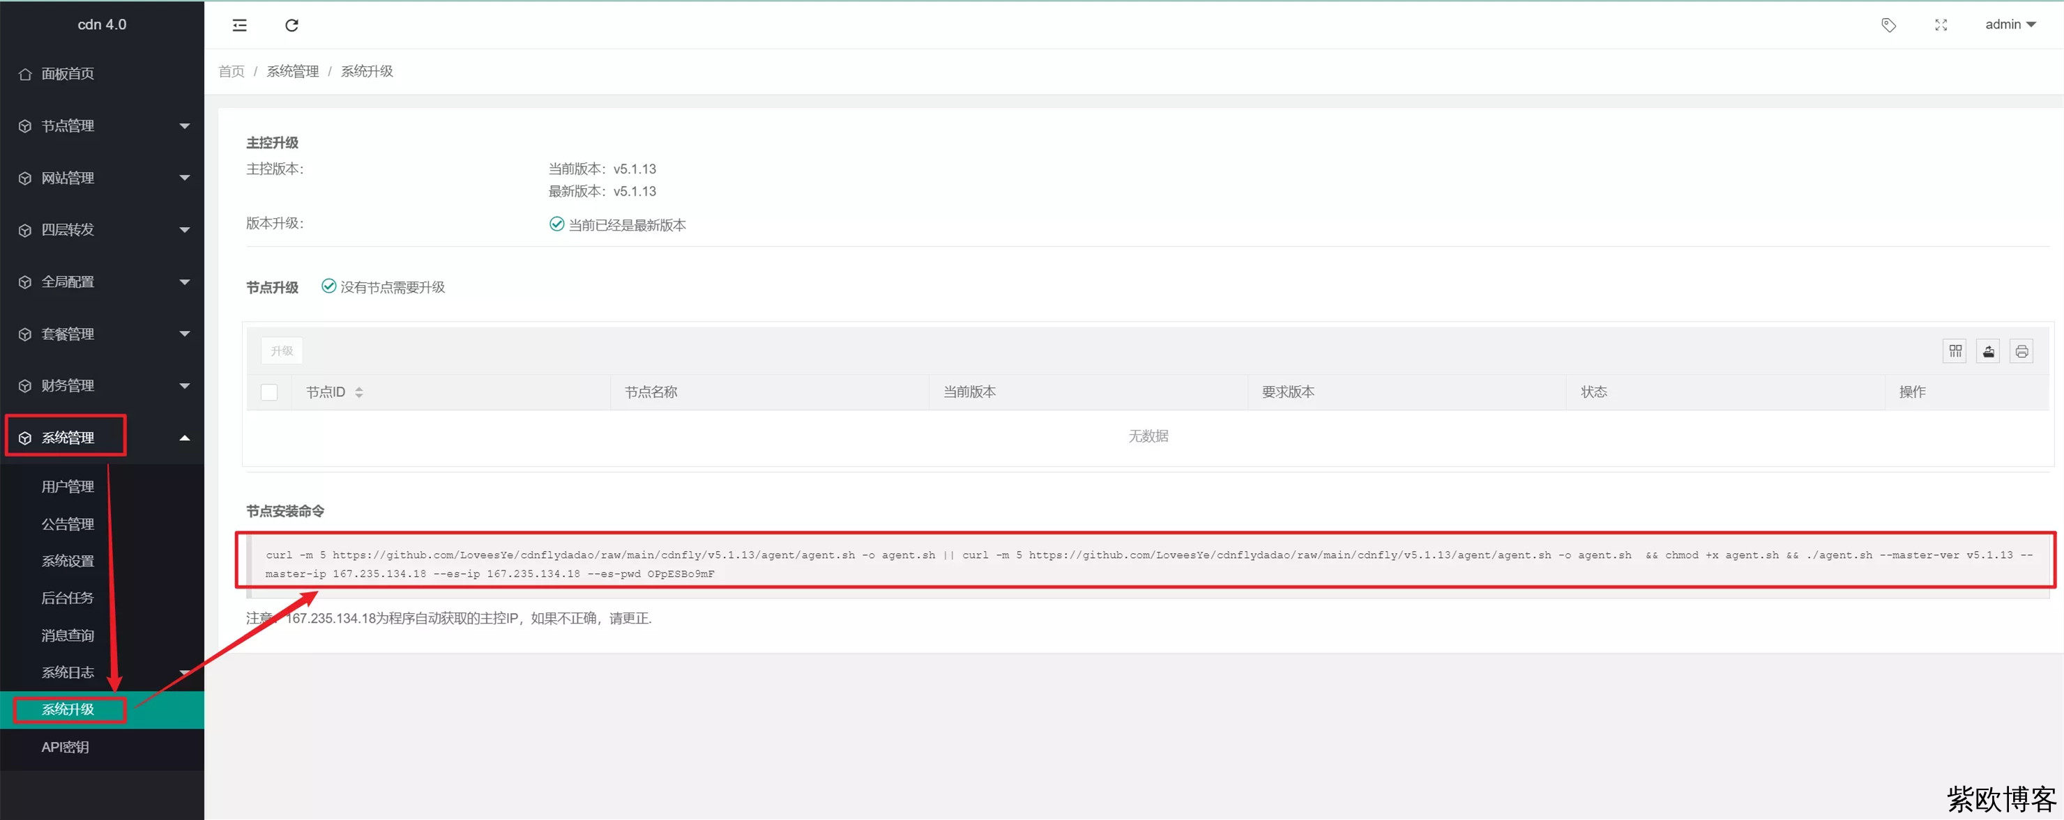Screen dimensions: 2064x820
Task: Go to 面板首页 in sidebar
Action: (68, 74)
